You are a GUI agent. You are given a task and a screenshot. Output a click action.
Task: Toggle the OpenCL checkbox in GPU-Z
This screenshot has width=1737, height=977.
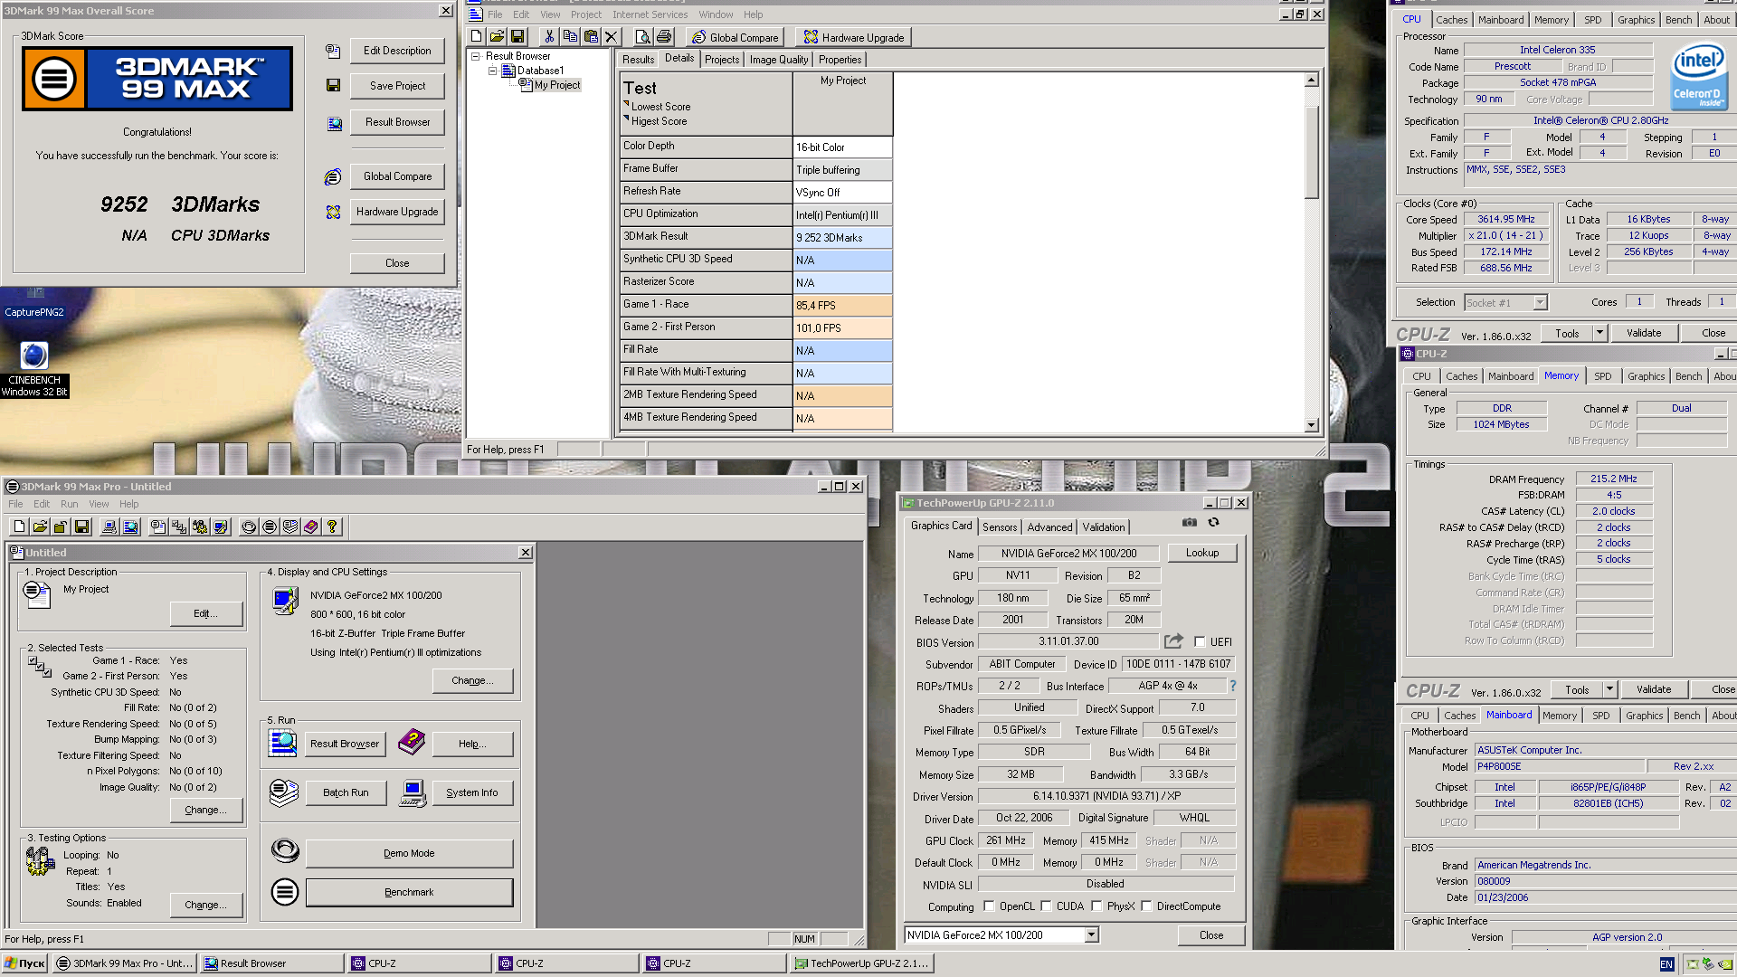click(989, 906)
